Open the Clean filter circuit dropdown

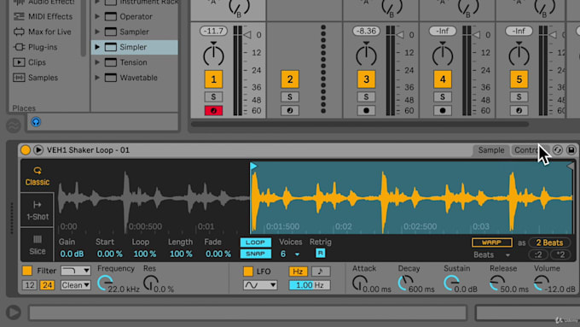tap(75, 285)
